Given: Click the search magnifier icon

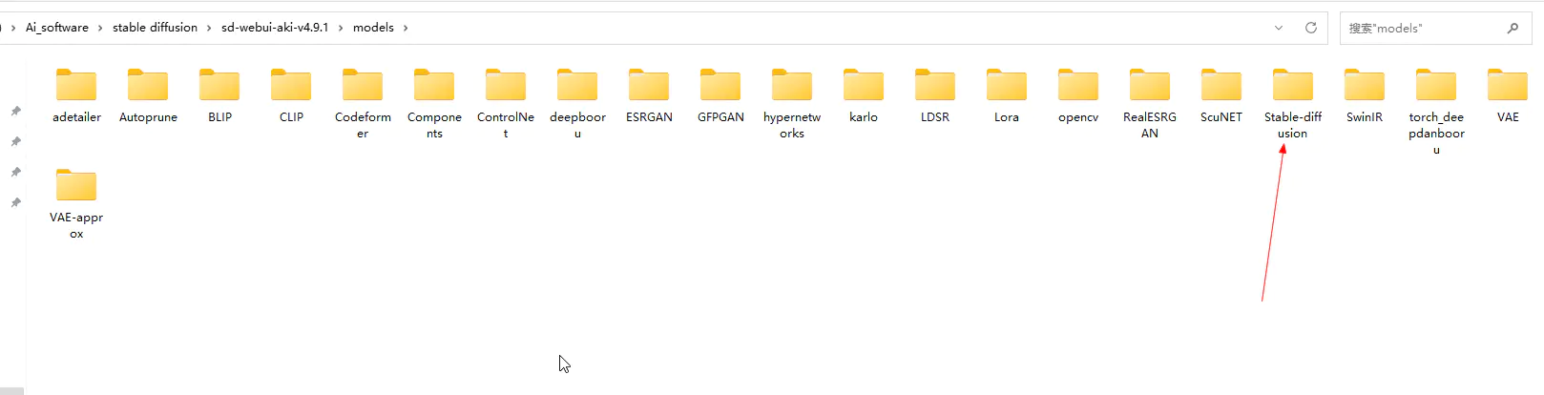Looking at the screenshot, I should coord(1513,28).
